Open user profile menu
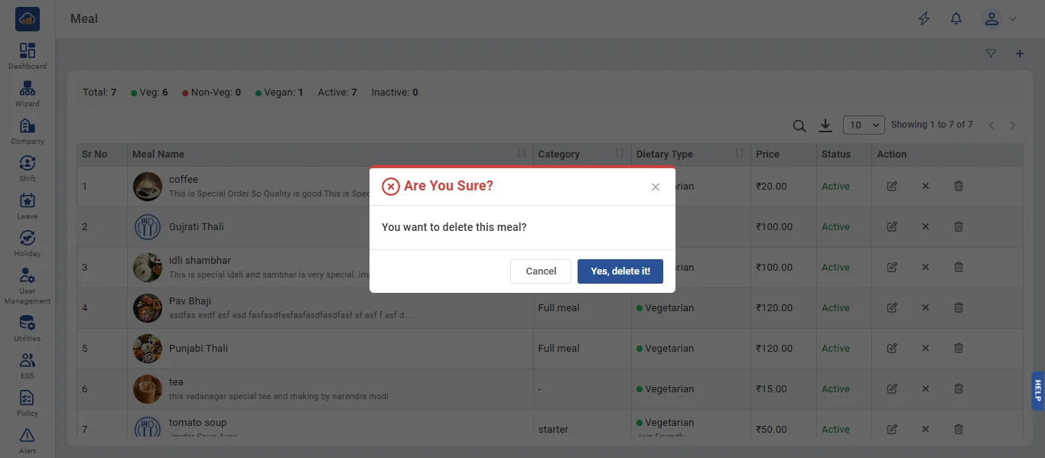Viewport: 1045px width, 458px height. pos(999,19)
